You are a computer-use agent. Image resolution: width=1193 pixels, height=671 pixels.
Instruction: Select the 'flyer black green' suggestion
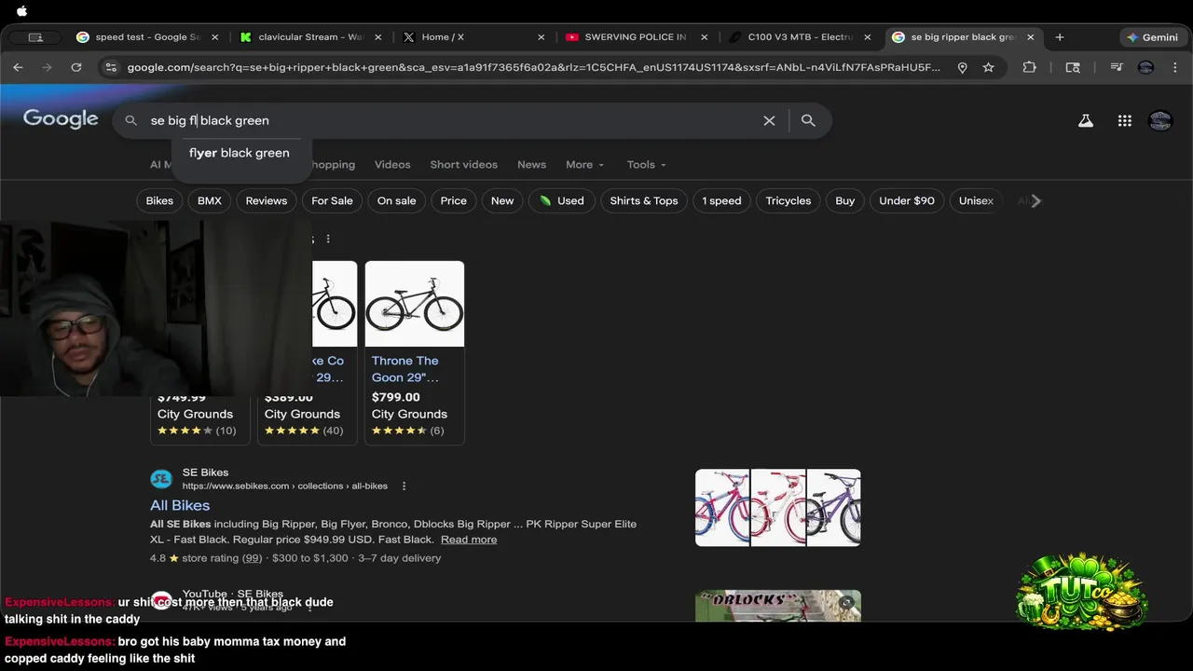pyautogui.click(x=240, y=153)
